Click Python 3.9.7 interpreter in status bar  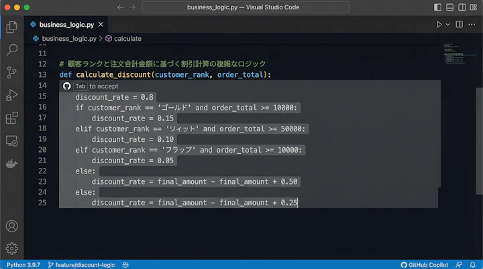[23, 265]
